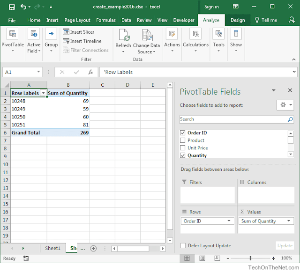Click the zoom slider handle
300x273 pixels.
point(250,258)
